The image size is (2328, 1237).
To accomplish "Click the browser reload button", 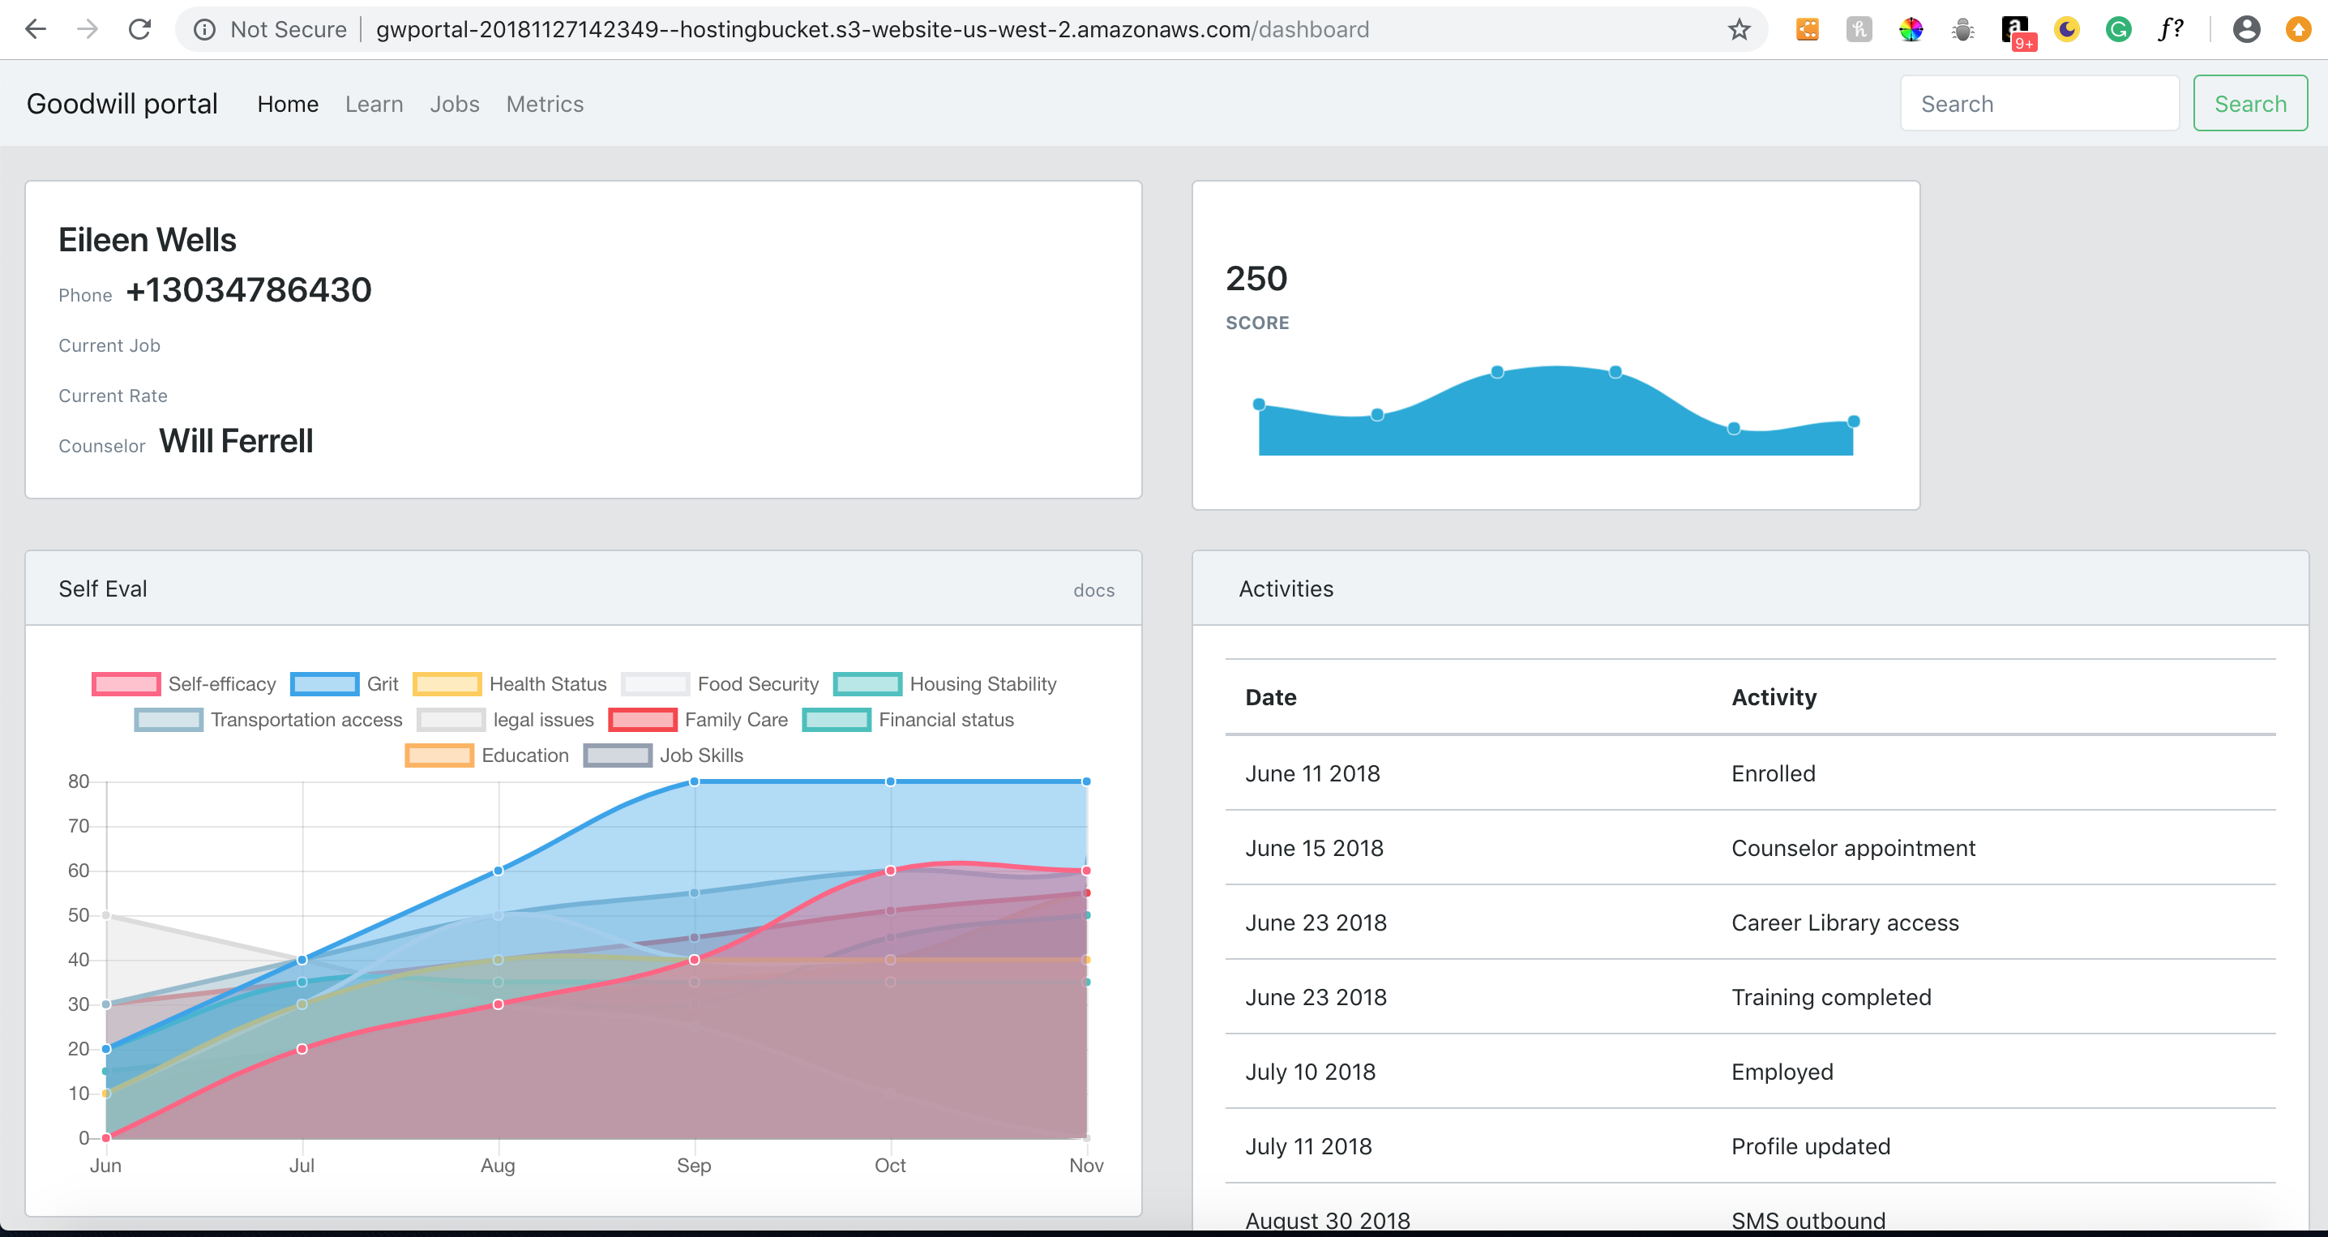I will click(139, 30).
